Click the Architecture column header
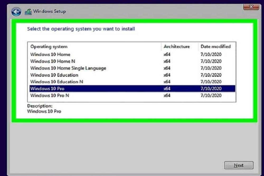Viewport: 264px width, 176px height. click(177, 47)
